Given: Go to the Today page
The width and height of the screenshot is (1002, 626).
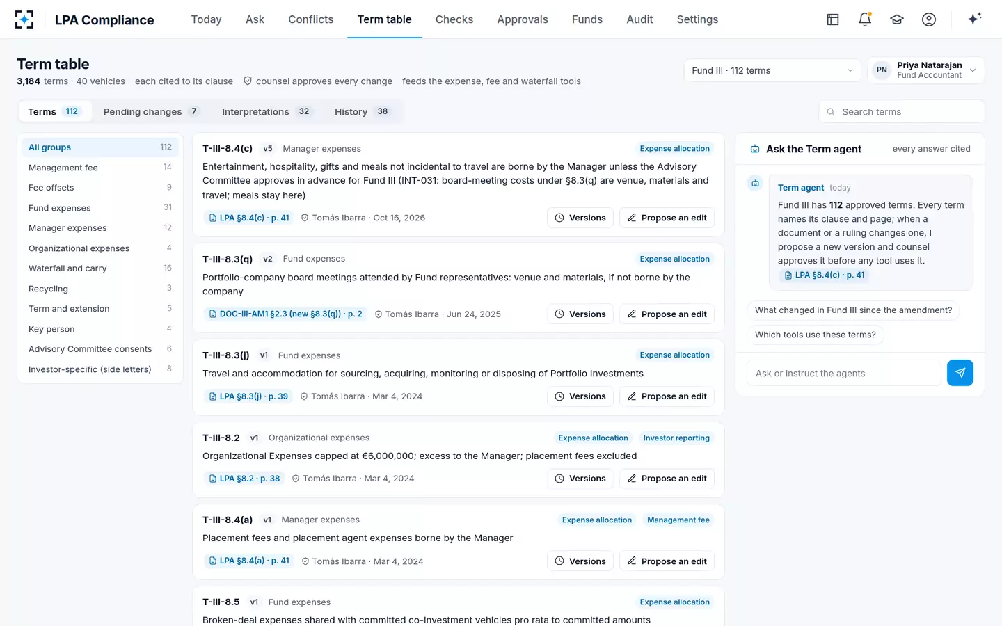Looking at the screenshot, I should pos(207,19).
